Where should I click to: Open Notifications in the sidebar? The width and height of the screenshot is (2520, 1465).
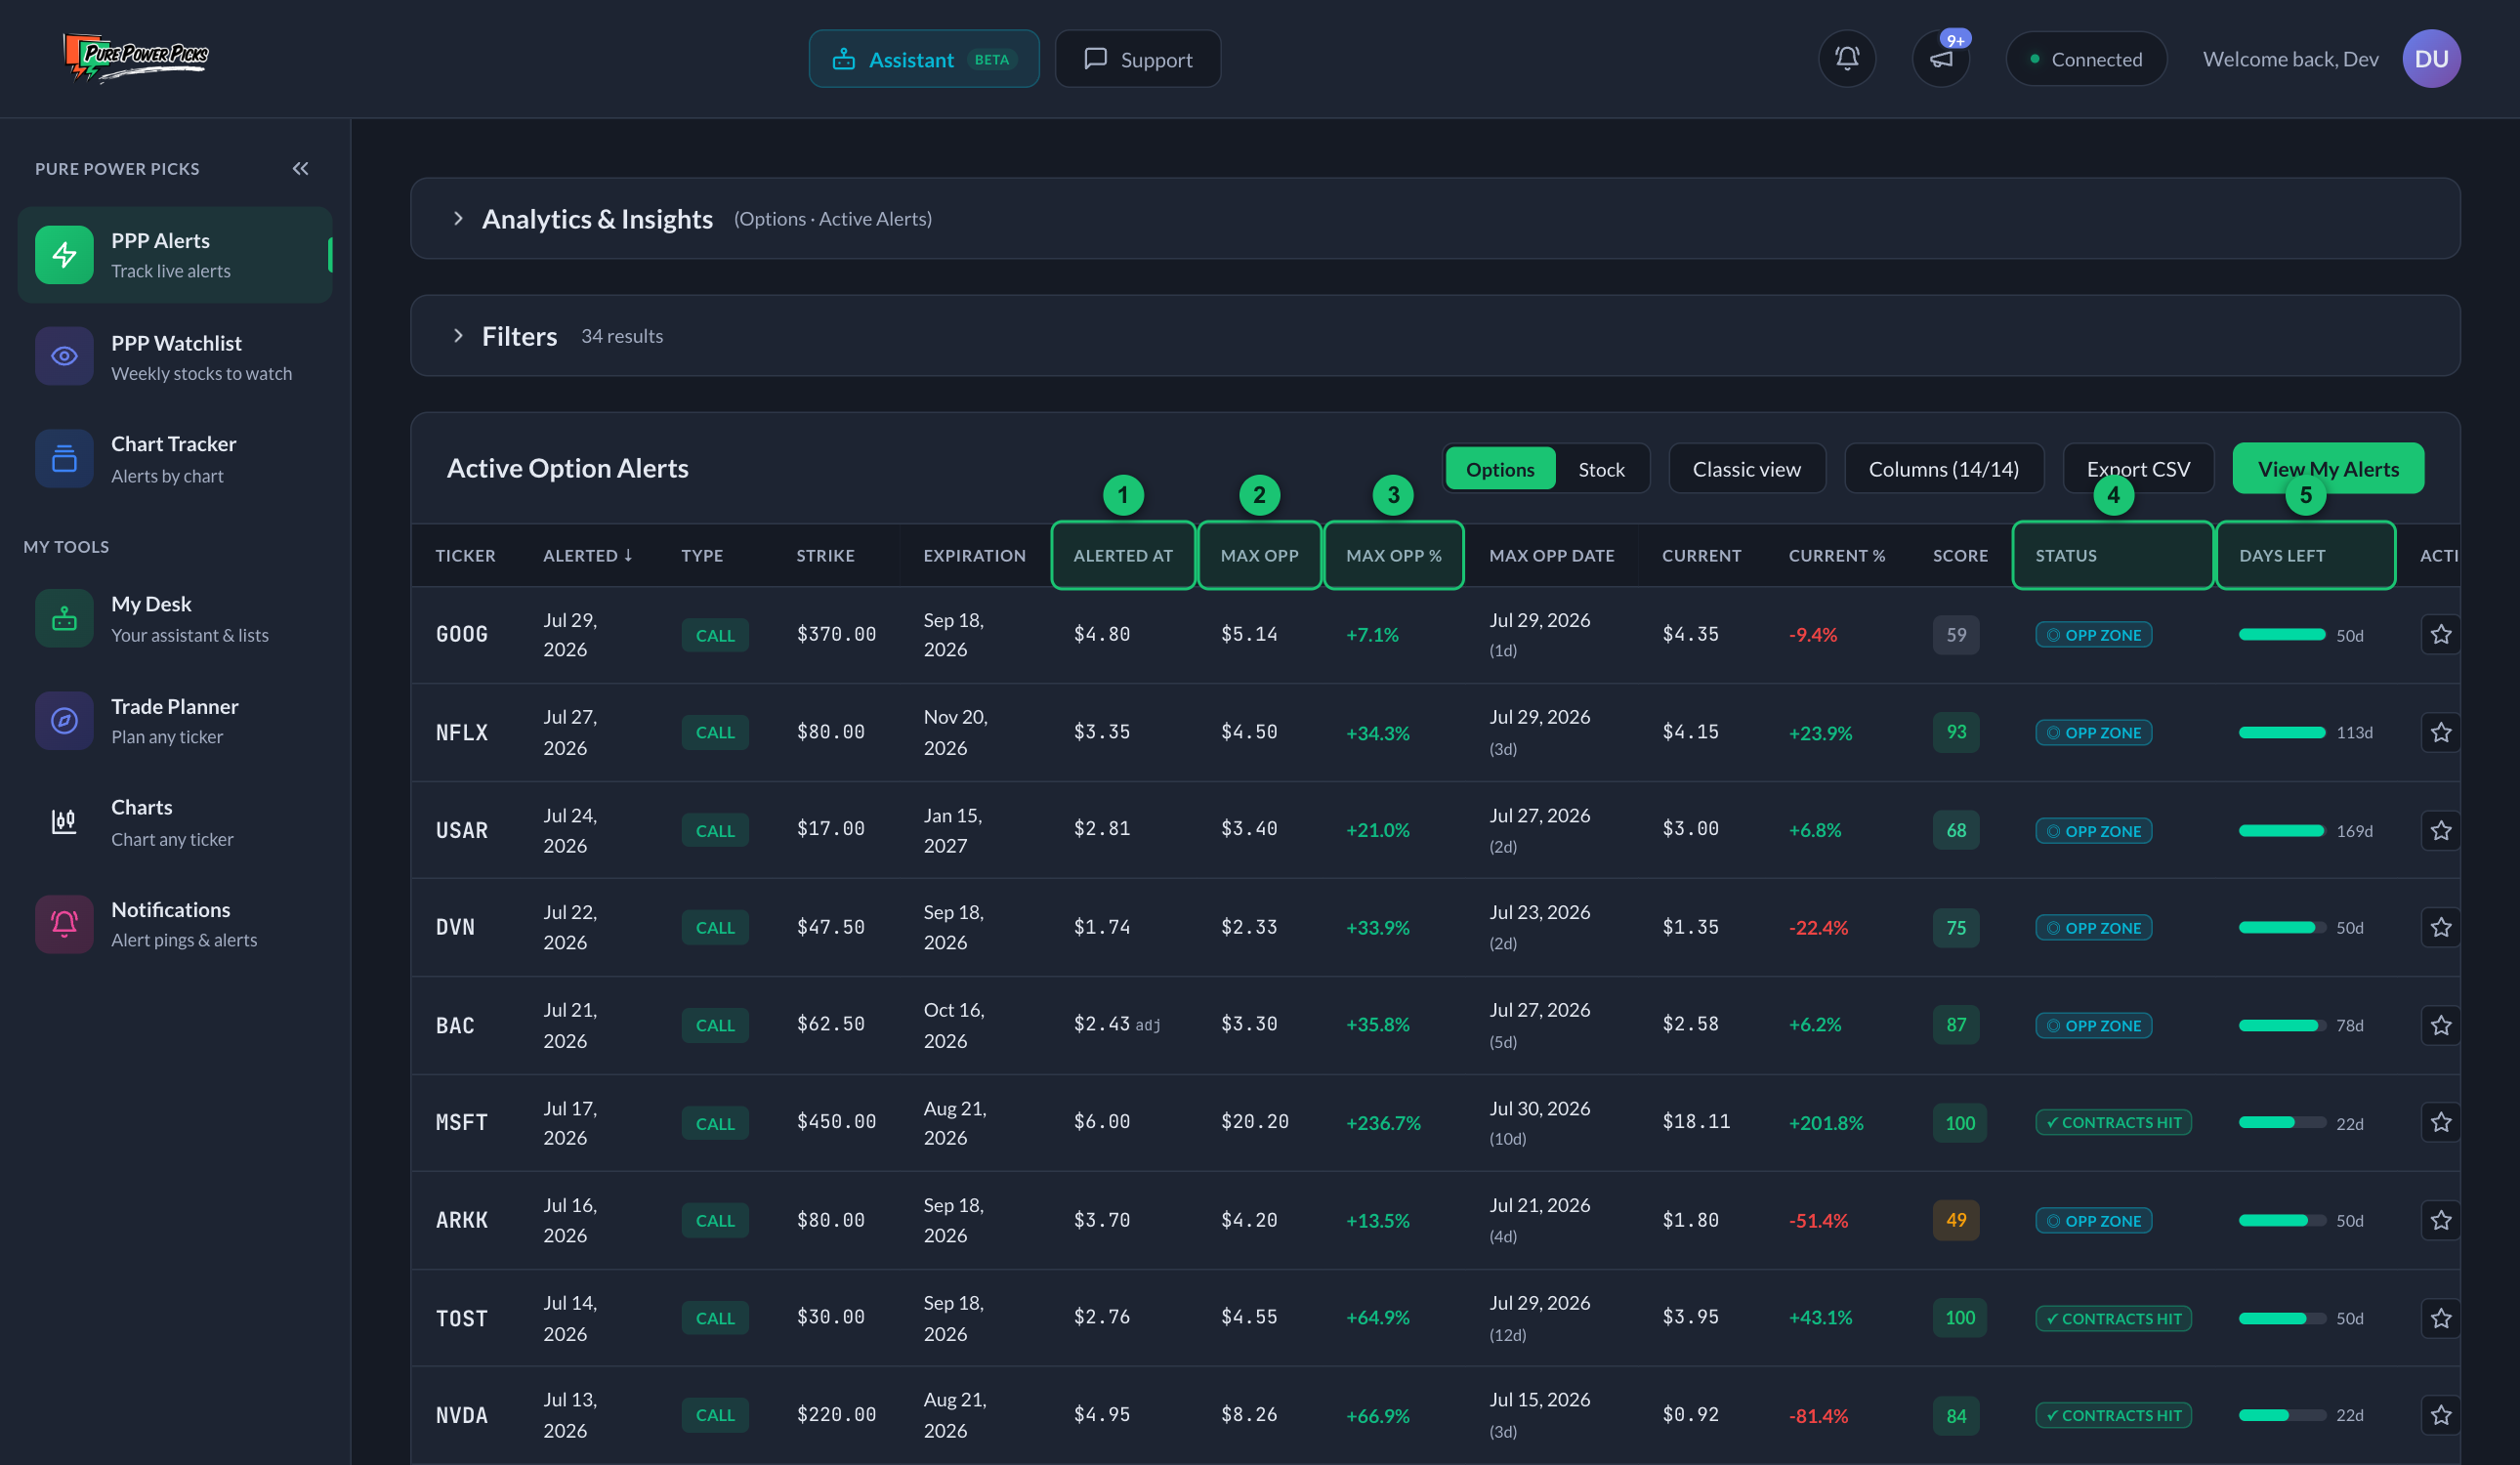point(175,923)
